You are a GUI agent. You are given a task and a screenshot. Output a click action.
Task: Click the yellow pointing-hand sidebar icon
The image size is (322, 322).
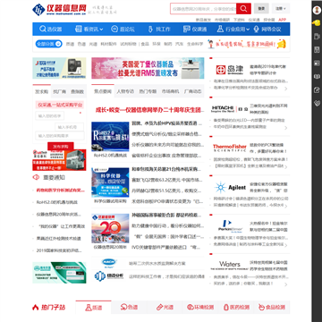(x=317, y=23)
